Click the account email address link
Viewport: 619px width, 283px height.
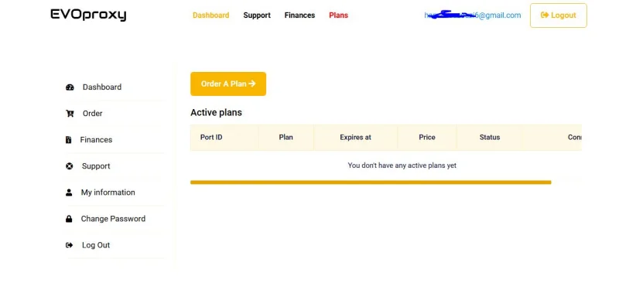point(473,15)
